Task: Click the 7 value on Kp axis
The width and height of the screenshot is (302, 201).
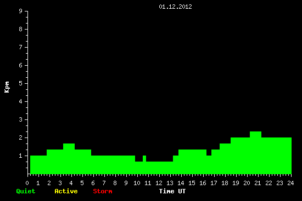Action: pyautogui.click(x=21, y=47)
